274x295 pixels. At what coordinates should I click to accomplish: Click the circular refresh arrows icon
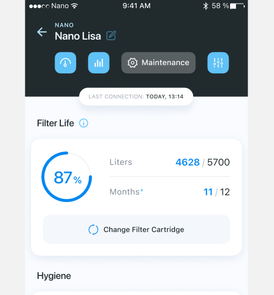[x=93, y=229]
